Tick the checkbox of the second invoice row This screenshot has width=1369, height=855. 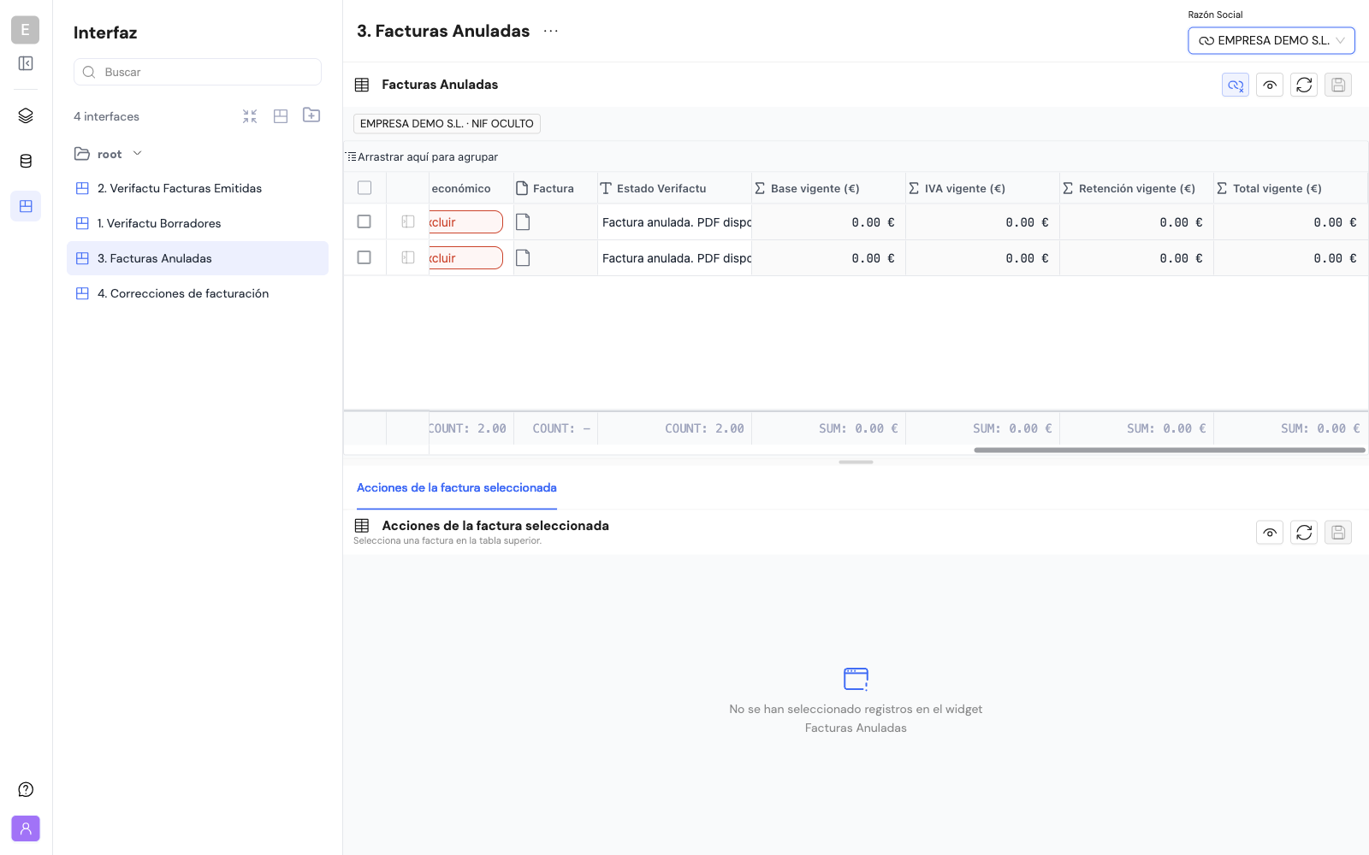[364, 257]
